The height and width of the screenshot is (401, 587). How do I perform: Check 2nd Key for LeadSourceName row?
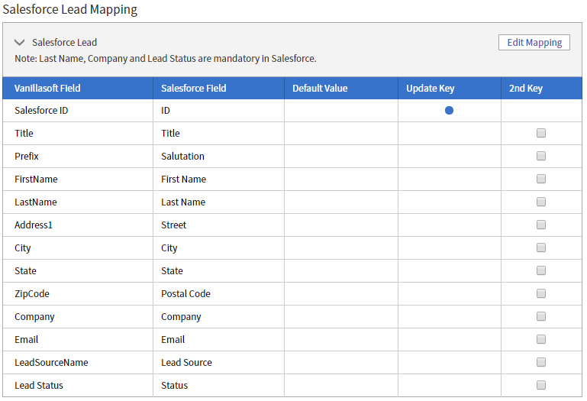(540, 362)
